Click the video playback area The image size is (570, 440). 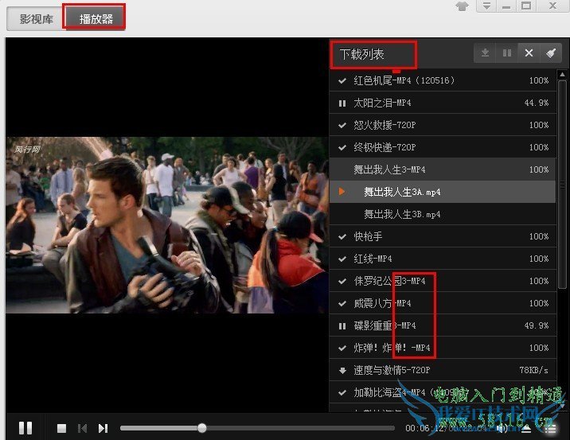tap(167, 225)
